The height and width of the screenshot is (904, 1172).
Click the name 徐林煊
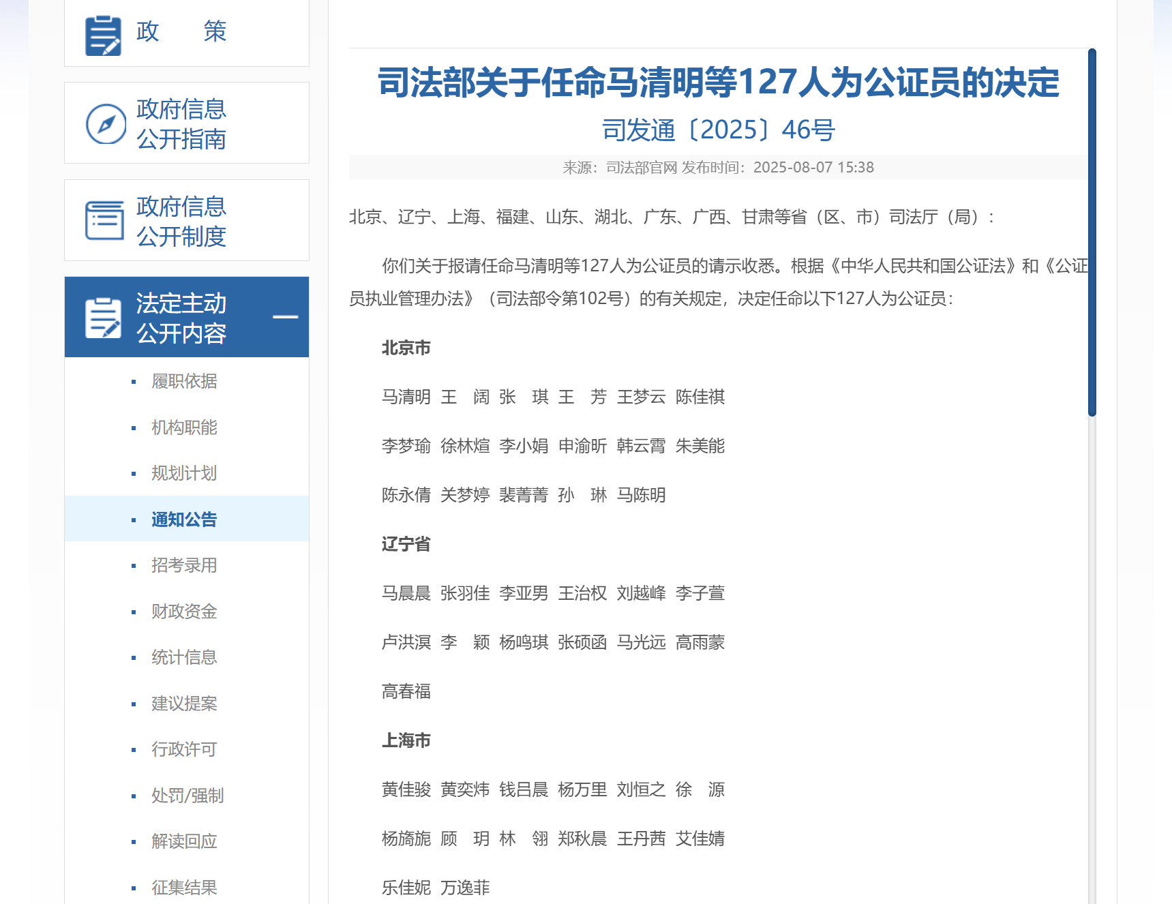[465, 446]
